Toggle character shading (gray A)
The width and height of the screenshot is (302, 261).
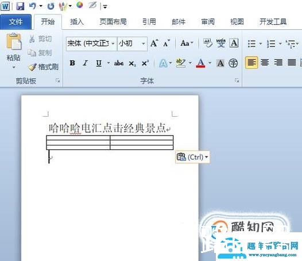tap(220, 63)
